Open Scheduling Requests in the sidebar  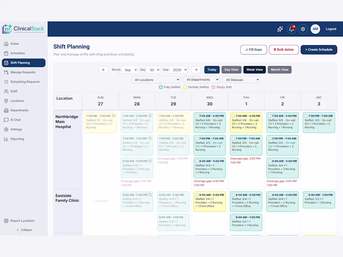pyautogui.click(x=24, y=82)
